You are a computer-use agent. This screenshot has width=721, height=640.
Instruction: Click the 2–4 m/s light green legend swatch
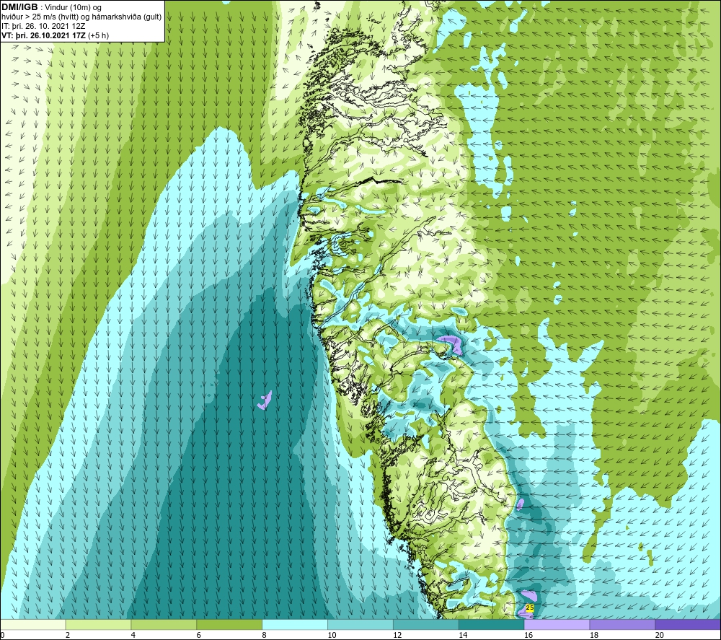pos(98,624)
